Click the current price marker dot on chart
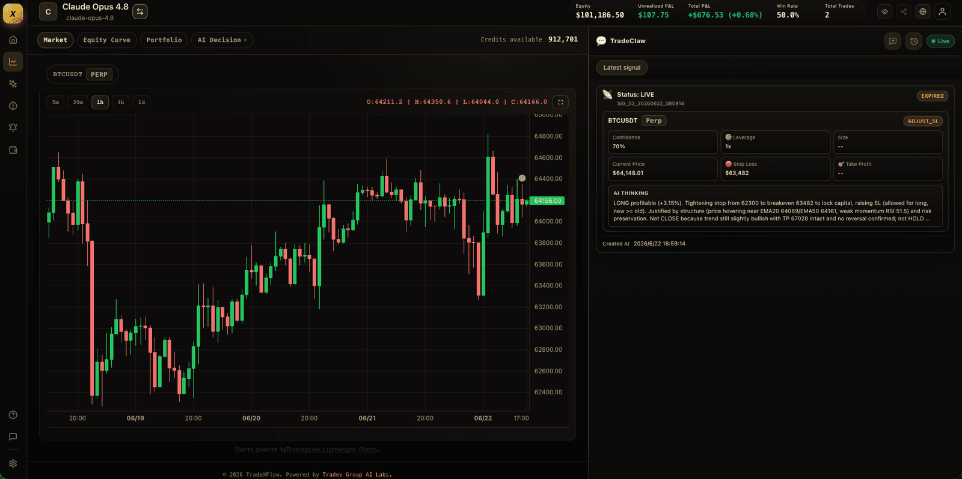 (x=522, y=178)
